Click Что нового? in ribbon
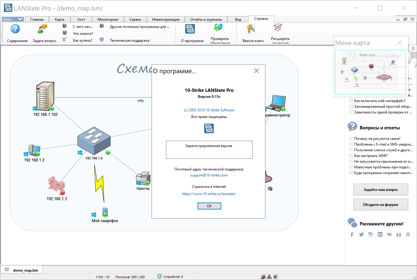The width and height of the screenshot is (417, 280). pyautogui.click(x=83, y=34)
